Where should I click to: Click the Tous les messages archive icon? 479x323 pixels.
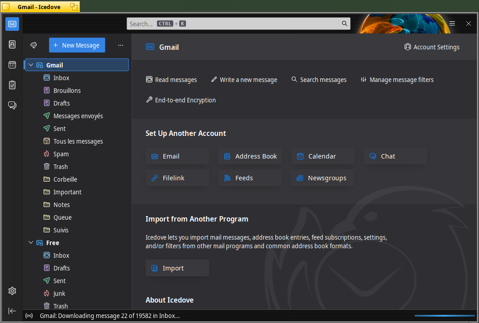[x=47, y=141]
